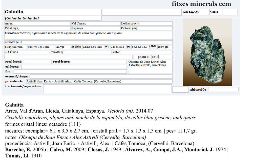Click the '4.A Òxids' class field

pyautogui.click(x=26, y=52)
